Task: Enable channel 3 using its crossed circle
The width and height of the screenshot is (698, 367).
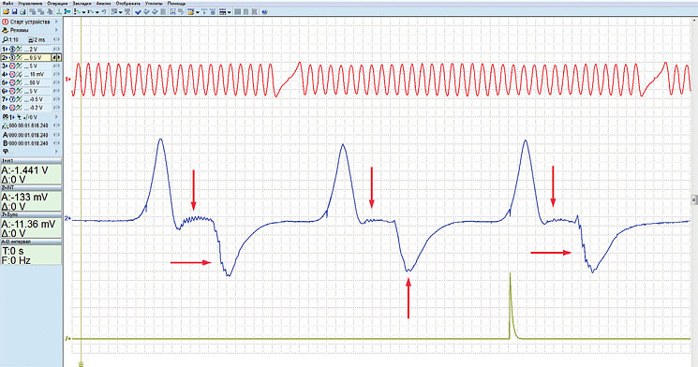Action: (12, 66)
